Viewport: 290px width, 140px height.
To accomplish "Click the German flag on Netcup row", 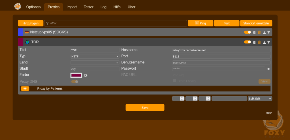I will [27, 32].
